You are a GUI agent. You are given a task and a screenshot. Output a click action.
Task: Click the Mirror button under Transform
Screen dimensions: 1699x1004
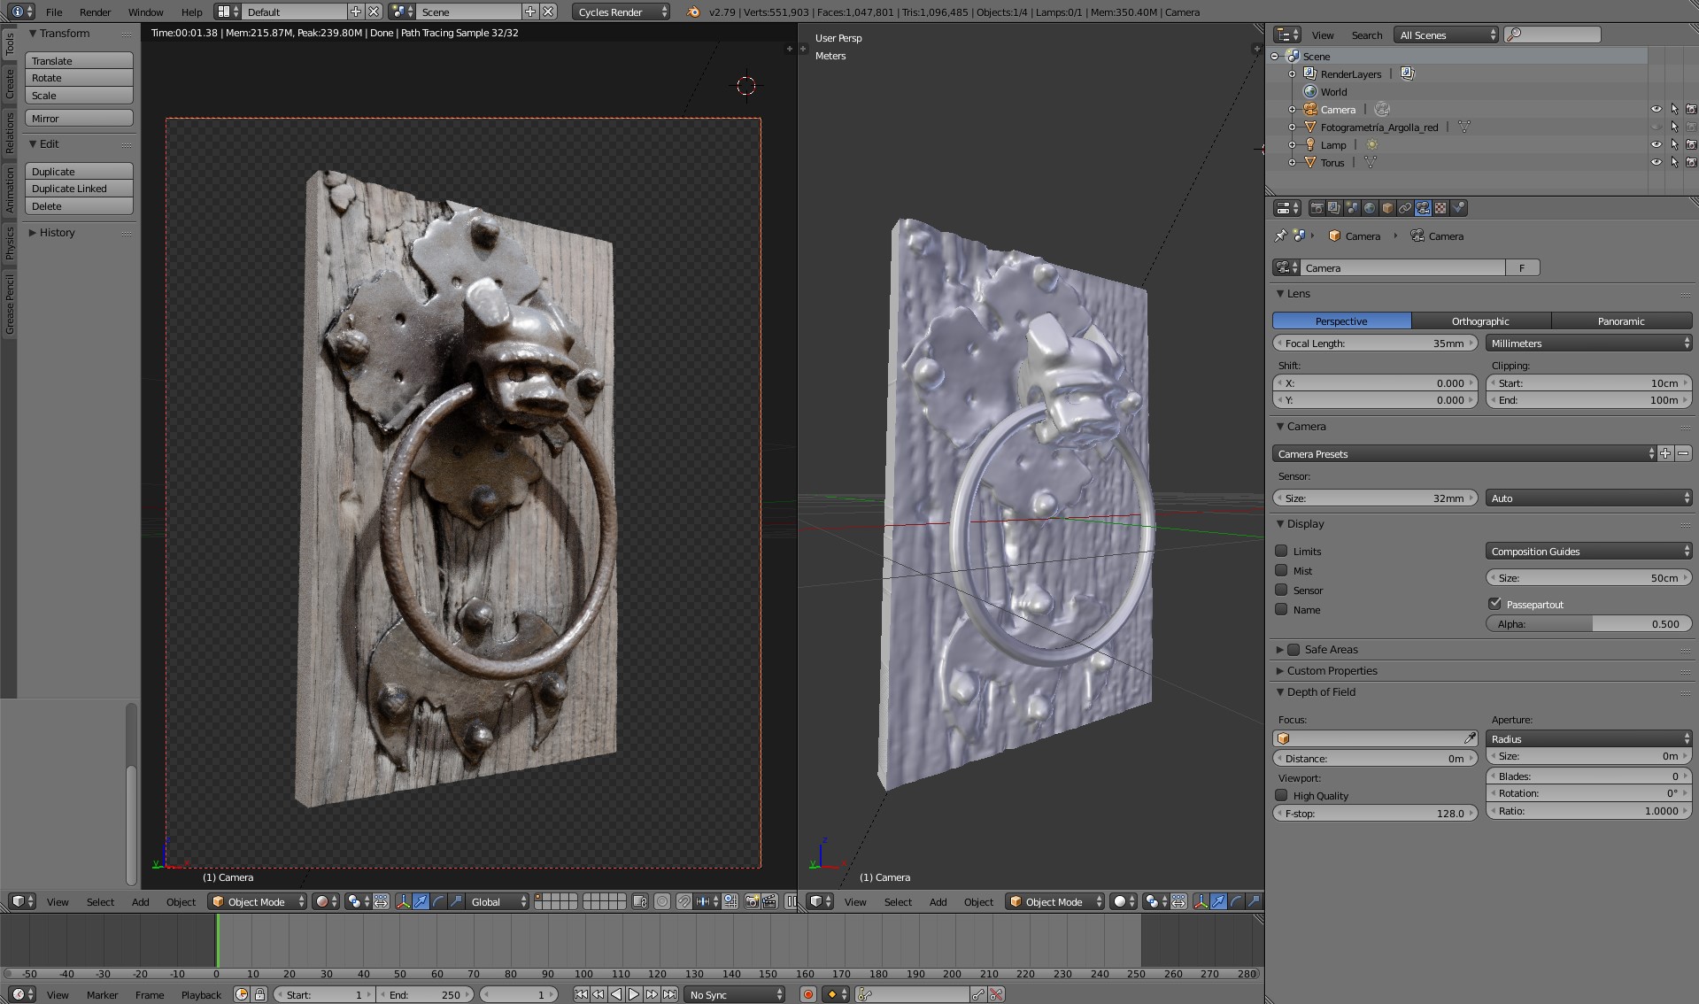click(x=79, y=118)
